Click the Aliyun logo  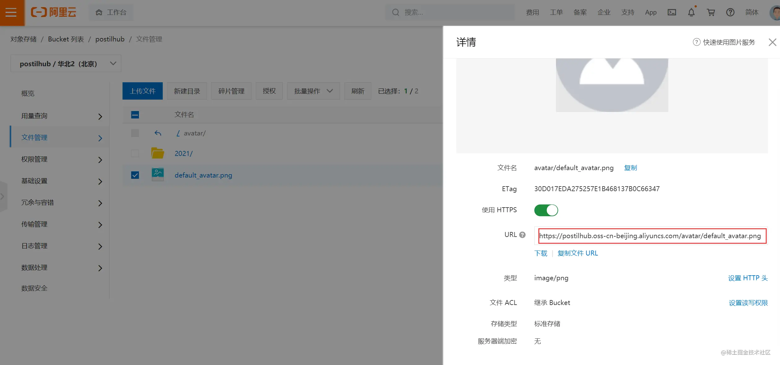pyautogui.click(x=54, y=12)
